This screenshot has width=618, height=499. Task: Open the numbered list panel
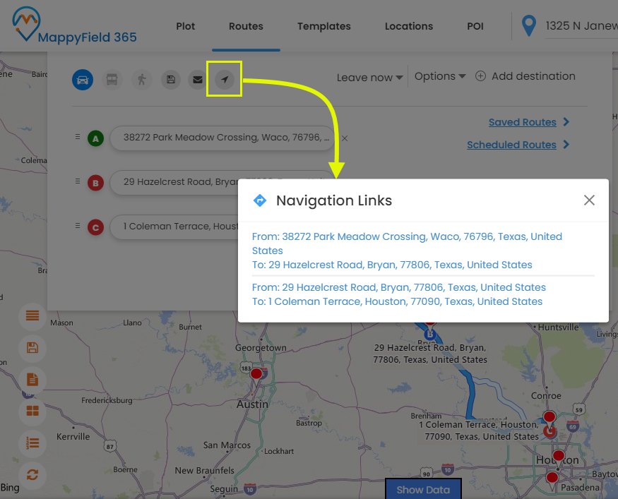coord(32,443)
